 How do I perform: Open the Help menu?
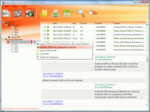(x=24, y=6)
